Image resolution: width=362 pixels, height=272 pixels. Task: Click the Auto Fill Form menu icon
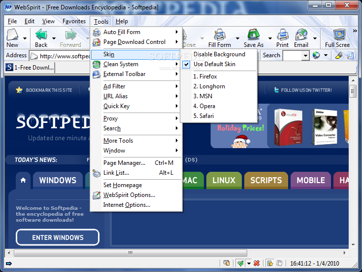click(97, 32)
